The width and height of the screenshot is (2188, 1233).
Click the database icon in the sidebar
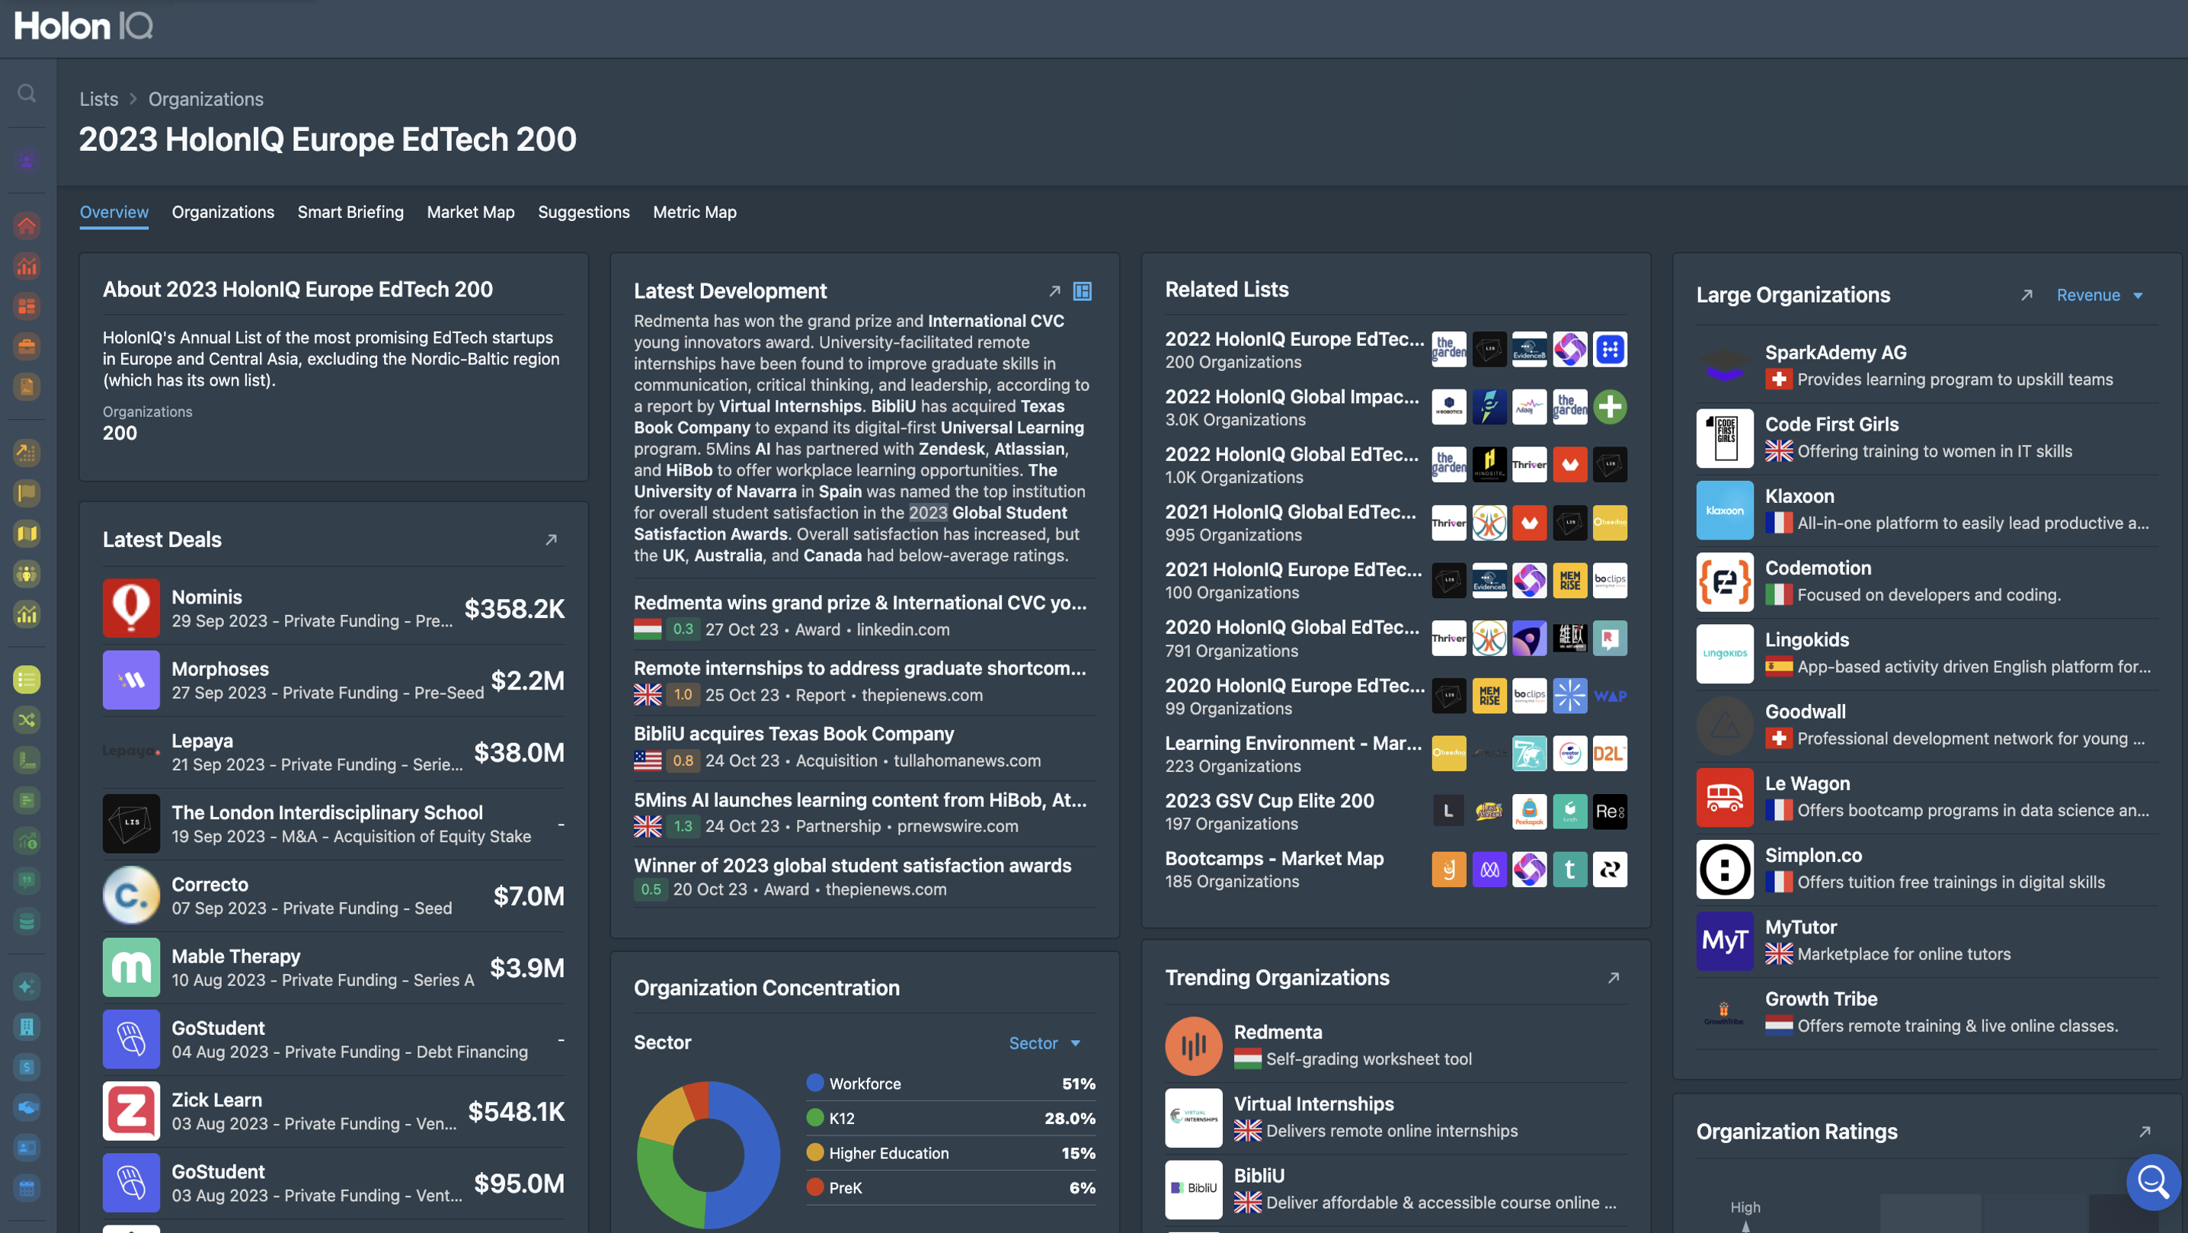27,921
